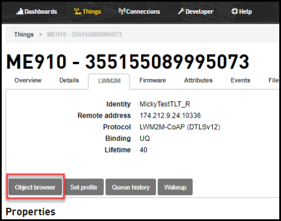Switch to the Overview tab

pos(28,80)
